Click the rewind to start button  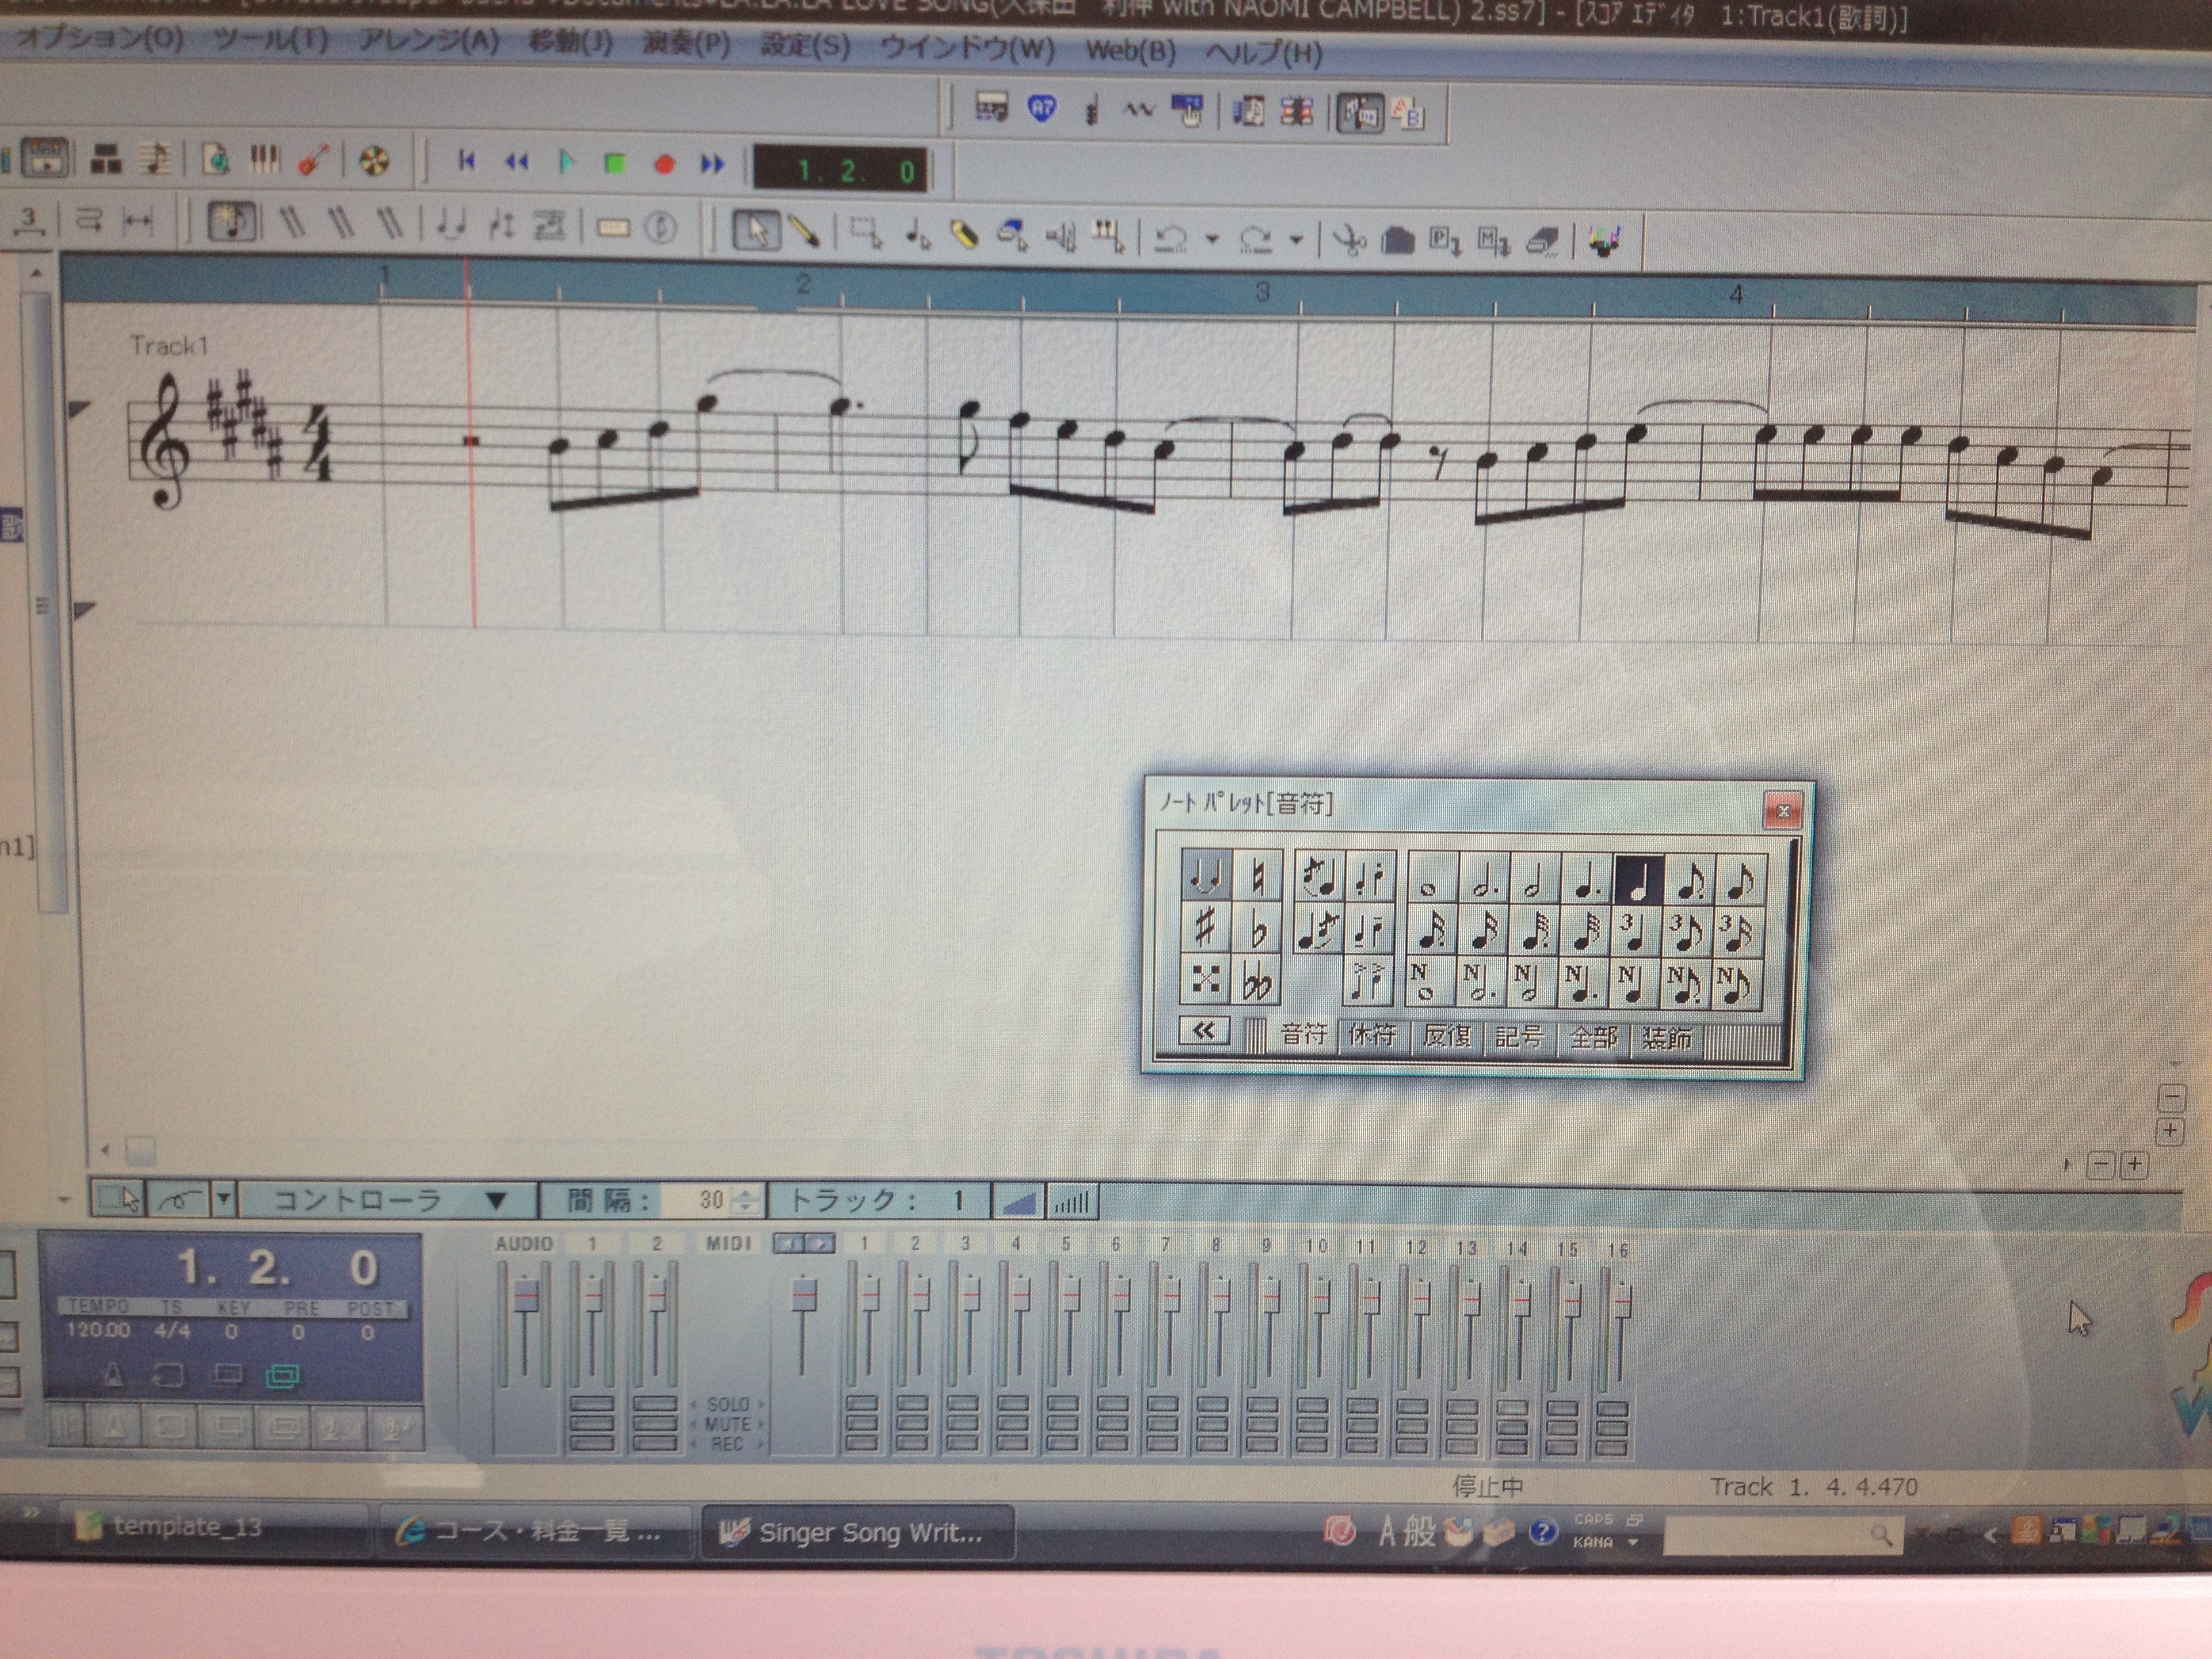coord(467,161)
